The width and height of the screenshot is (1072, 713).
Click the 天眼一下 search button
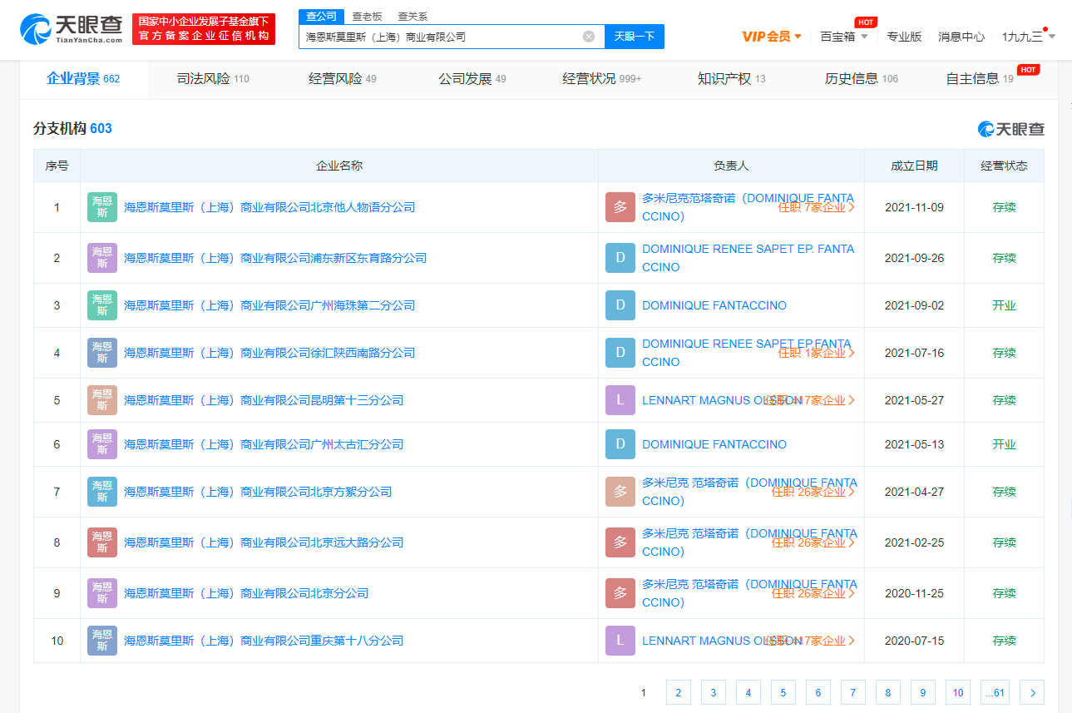(634, 37)
